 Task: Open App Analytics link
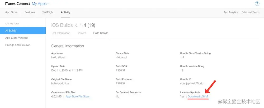click(230, 12)
